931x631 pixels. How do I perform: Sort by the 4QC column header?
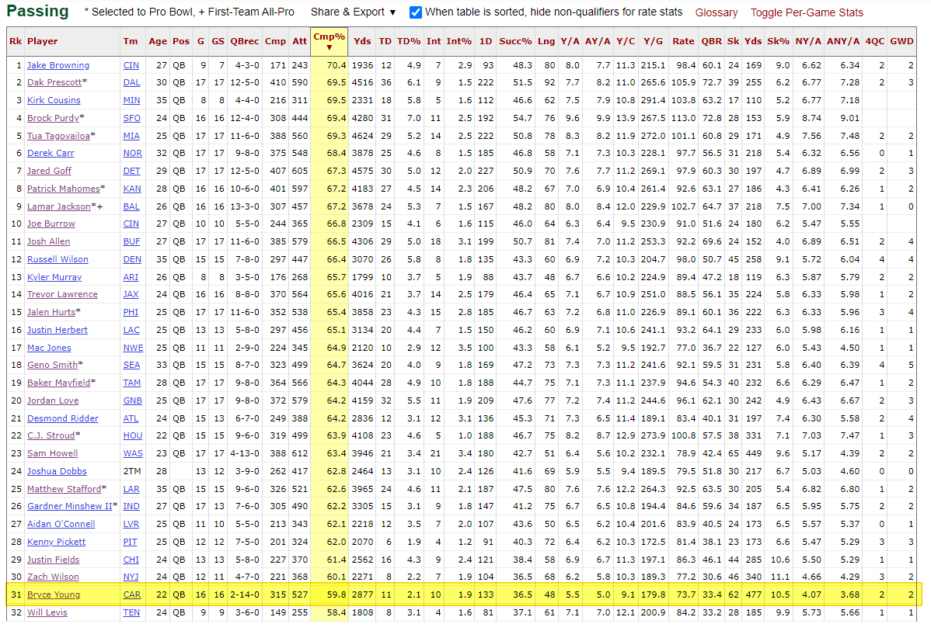[874, 41]
